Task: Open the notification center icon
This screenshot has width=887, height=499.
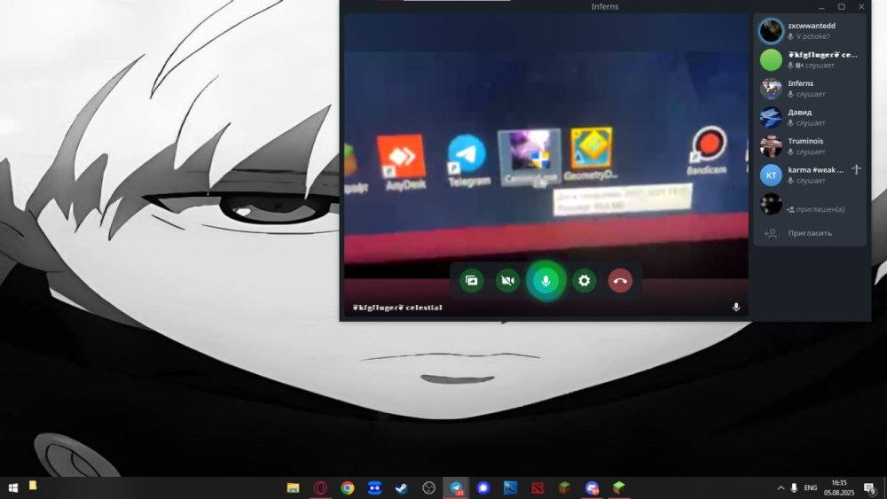Action: click(870, 487)
